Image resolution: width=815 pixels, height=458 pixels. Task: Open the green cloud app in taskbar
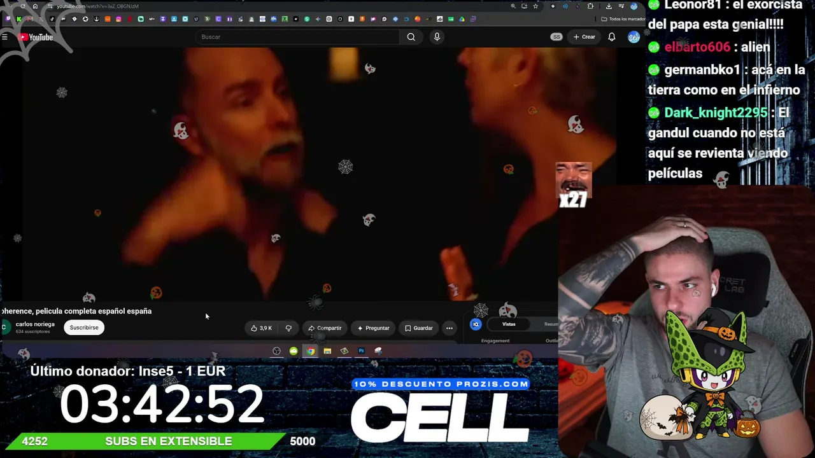[x=294, y=351]
